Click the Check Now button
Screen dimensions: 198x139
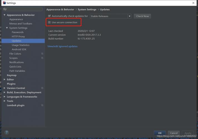pyautogui.click(x=142, y=16)
